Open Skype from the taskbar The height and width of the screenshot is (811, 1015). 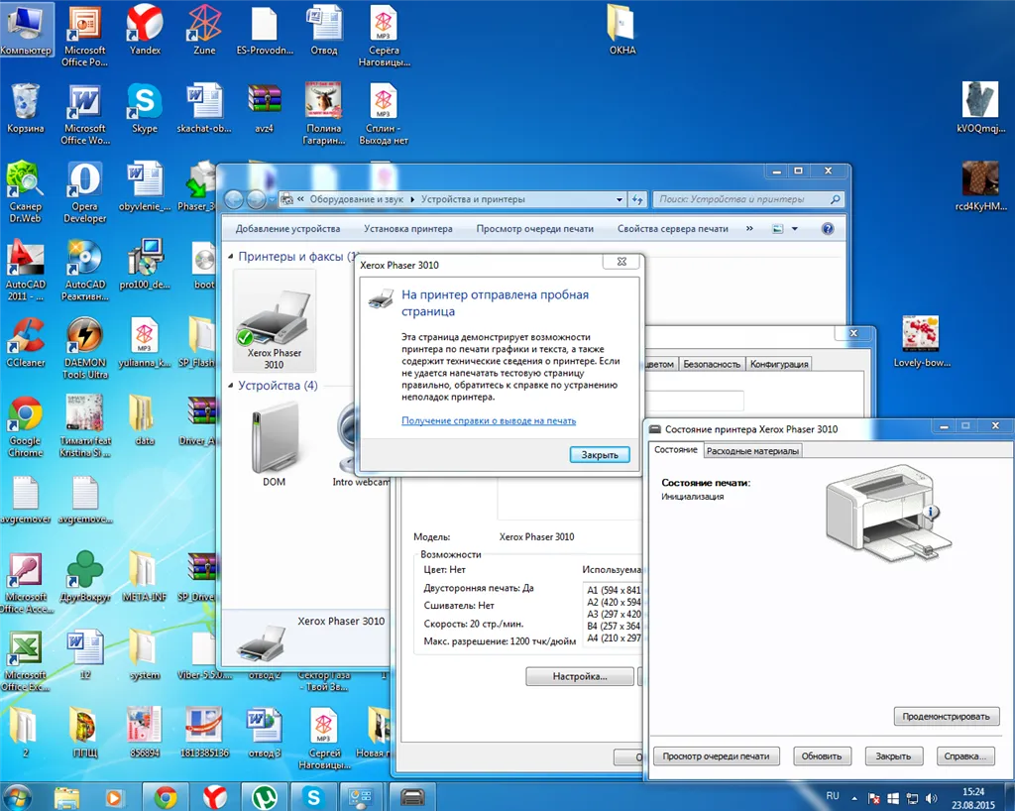[313, 797]
